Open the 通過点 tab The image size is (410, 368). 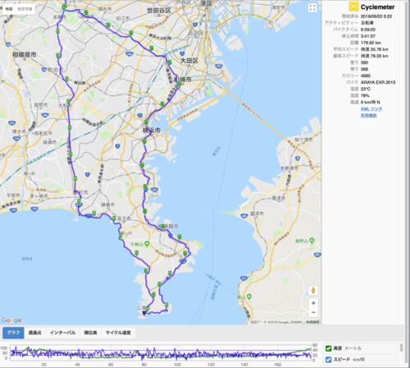(35, 333)
